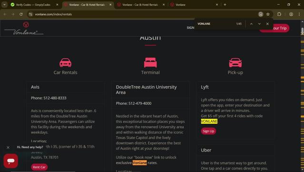The width and height of the screenshot is (304, 172).
Task: Open the Extensions puzzle icon
Action: 279,14
